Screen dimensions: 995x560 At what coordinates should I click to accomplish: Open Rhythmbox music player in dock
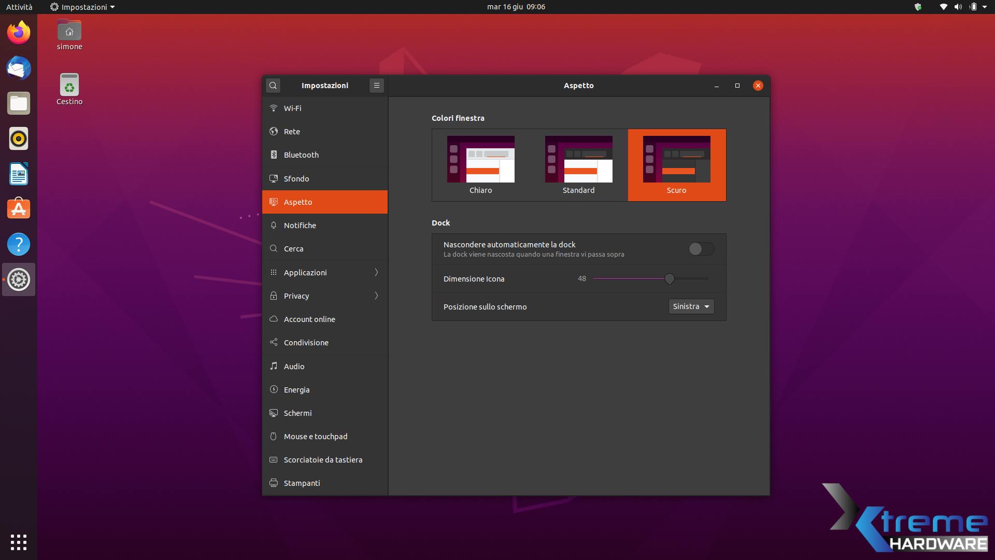[19, 138]
